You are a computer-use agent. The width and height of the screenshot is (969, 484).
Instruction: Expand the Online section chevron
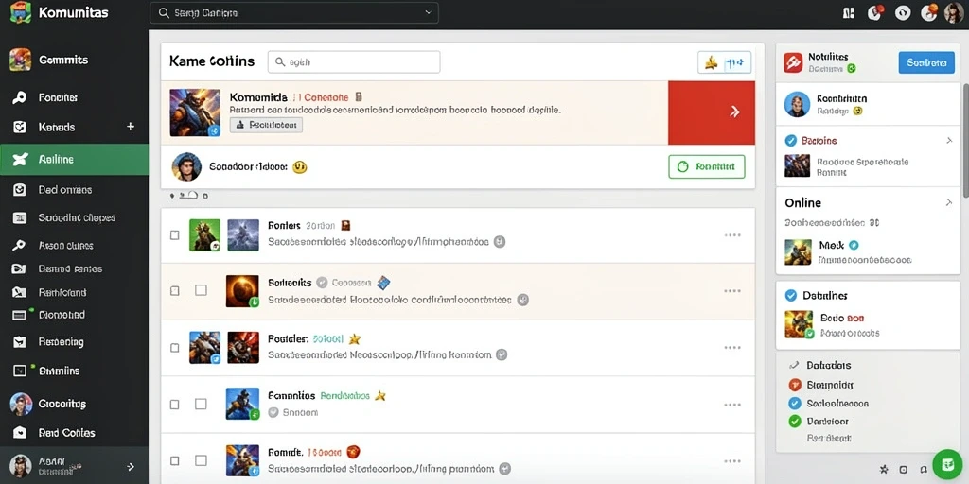(949, 202)
